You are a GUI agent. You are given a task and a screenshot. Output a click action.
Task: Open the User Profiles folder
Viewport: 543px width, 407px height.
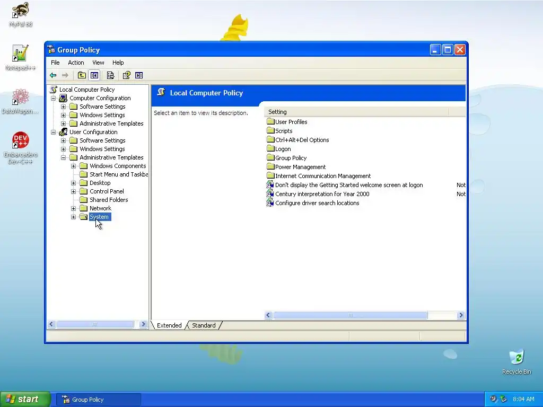287,122
